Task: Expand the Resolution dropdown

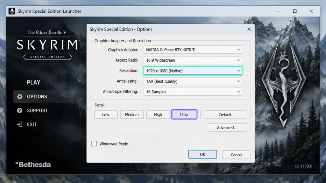Action: pyautogui.click(x=193, y=71)
